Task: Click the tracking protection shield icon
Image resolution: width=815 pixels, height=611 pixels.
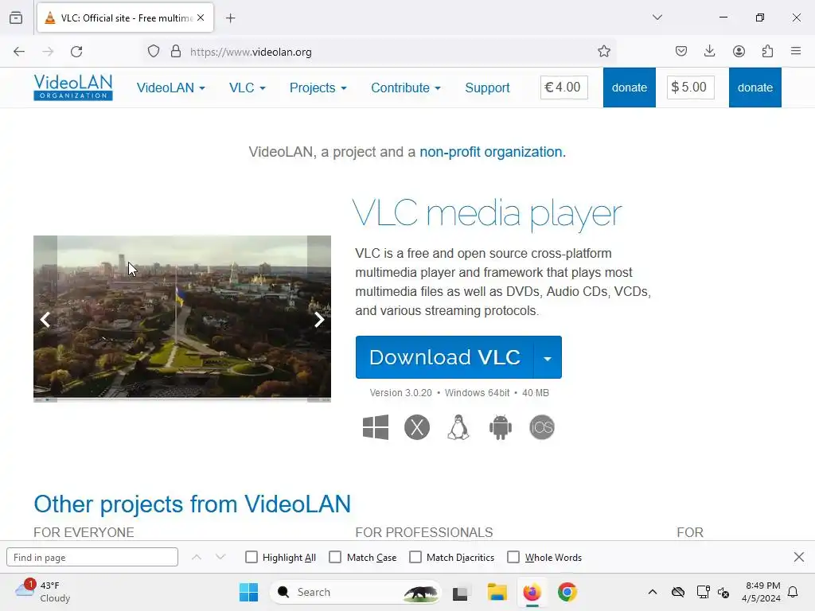Action: pyautogui.click(x=154, y=52)
